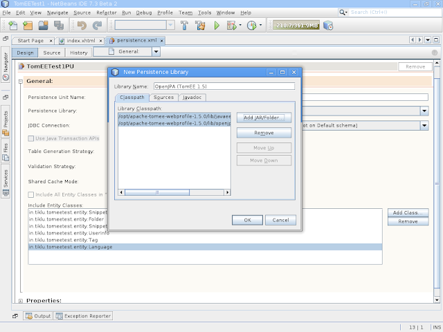The image size is (443, 332).
Task: Open Persistence Library dropdown arrow
Action: pyautogui.click(x=424, y=111)
